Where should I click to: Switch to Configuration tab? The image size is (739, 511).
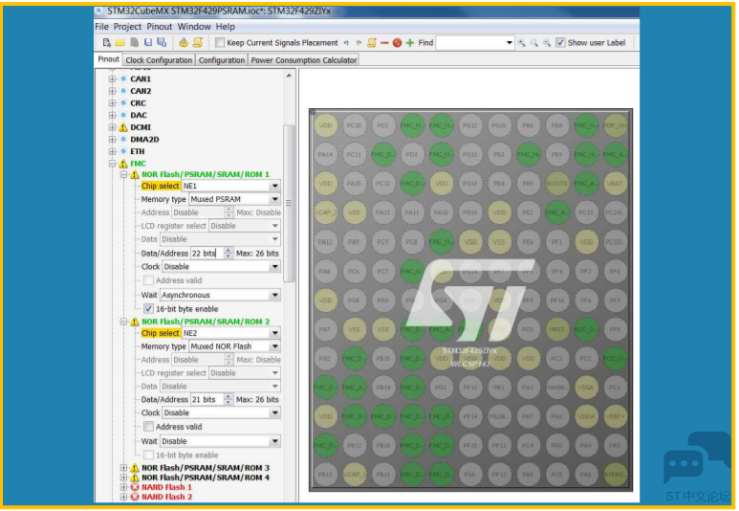coord(222,60)
